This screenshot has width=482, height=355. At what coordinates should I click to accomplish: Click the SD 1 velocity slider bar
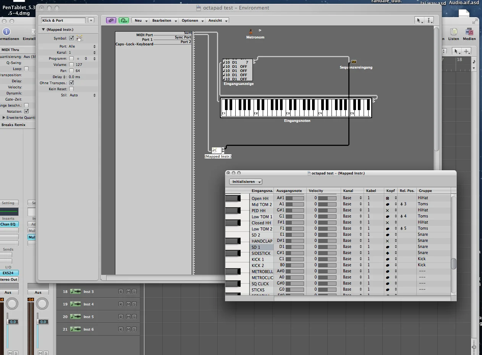[x=327, y=247]
